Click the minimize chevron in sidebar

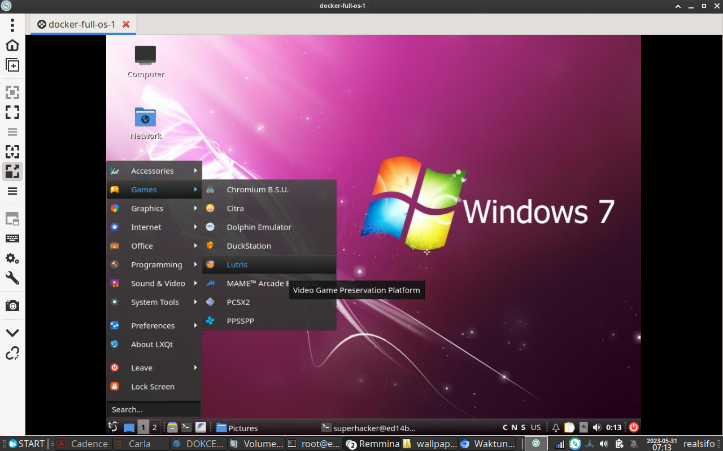(12, 333)
